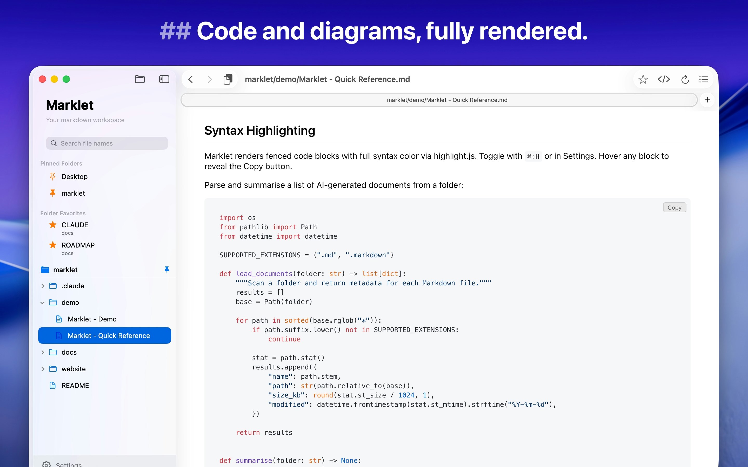Open the Desktop pinned folder

coord(75,177)
